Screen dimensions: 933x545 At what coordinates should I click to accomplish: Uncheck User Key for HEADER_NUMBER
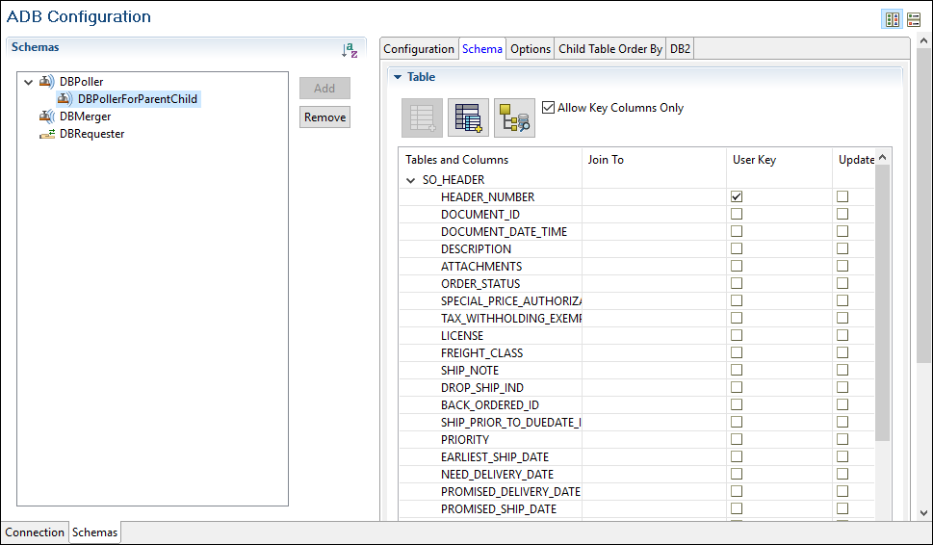pyautogui.click(x=737, y=196)
